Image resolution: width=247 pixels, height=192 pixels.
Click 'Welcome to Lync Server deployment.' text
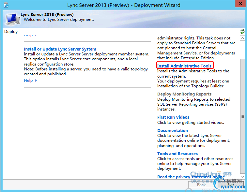[x=59, y=20]
